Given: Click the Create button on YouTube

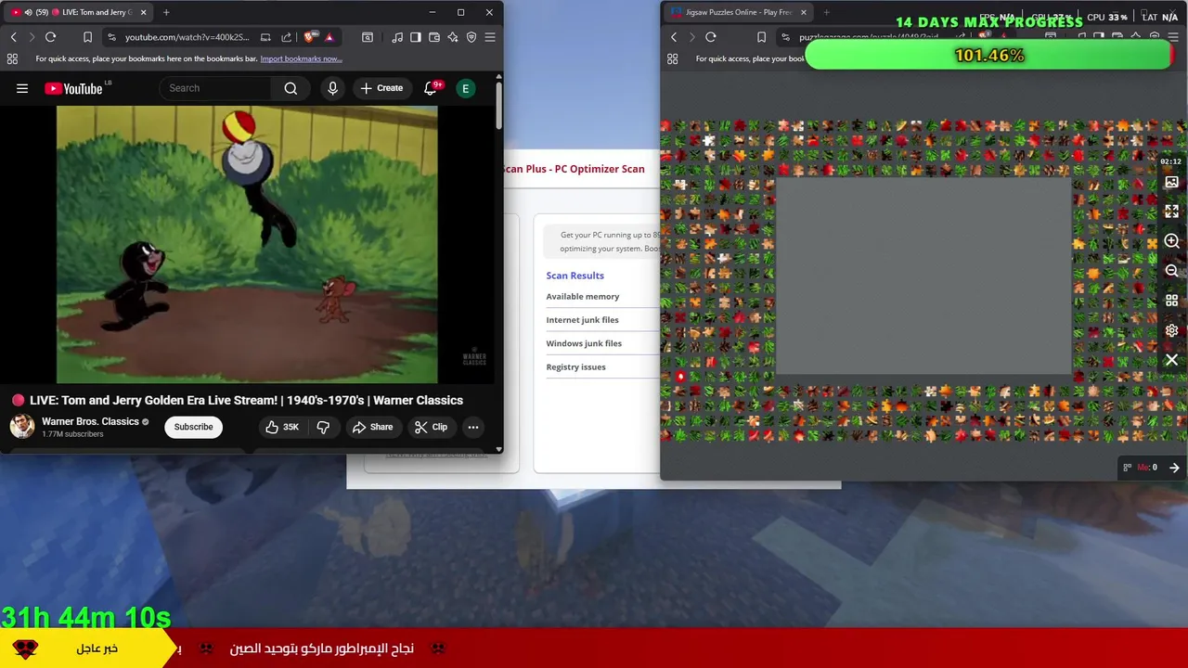Looking at the screenshot, I should pos(381,88).
